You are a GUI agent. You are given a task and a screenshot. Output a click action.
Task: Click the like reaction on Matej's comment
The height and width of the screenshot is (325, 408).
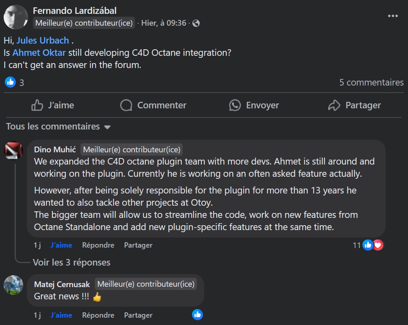pyautogui.click(x=197, y=315)
